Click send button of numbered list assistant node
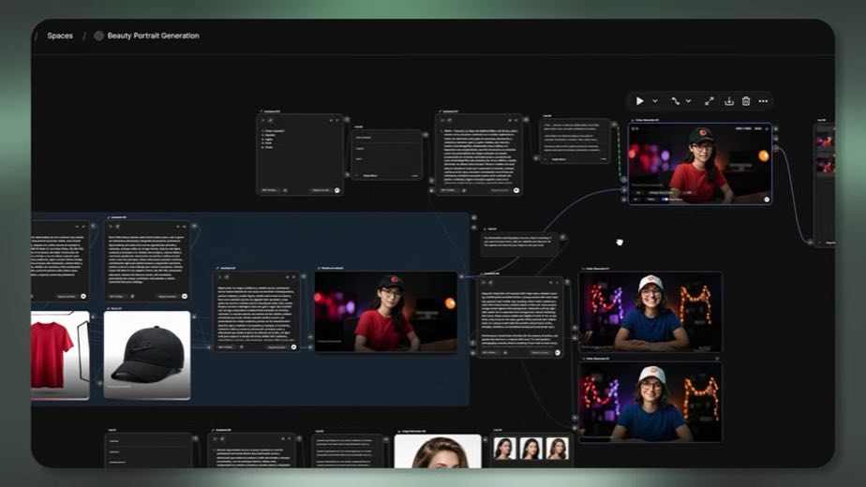 coord(336,190)
